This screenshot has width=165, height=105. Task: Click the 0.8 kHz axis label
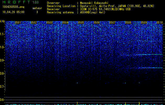click(2, 73)
